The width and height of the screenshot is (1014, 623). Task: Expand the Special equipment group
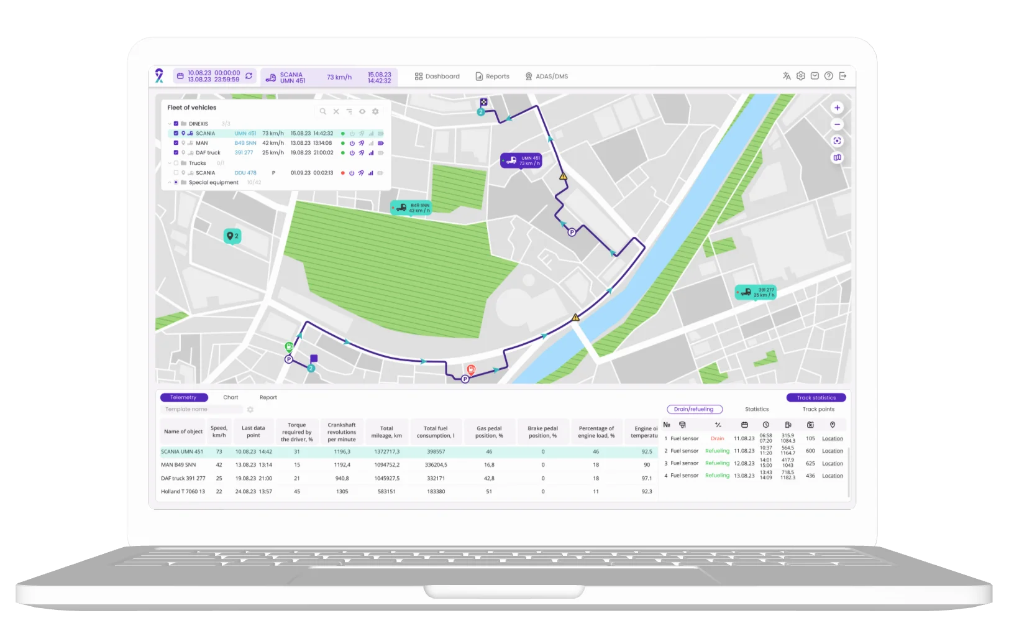pyautogui.click(x=170, y=183)
